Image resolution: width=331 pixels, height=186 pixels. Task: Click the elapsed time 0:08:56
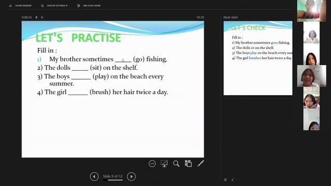tap(26, 17)
